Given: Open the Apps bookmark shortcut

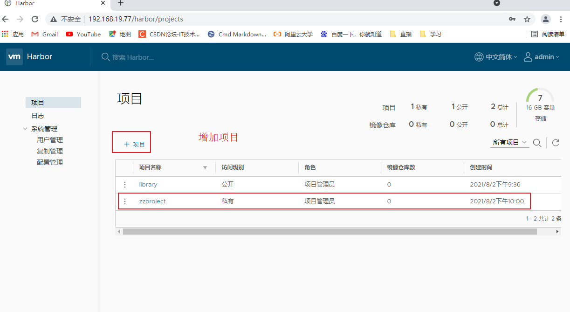Looking at the screenshot, I should coord(13,34).
